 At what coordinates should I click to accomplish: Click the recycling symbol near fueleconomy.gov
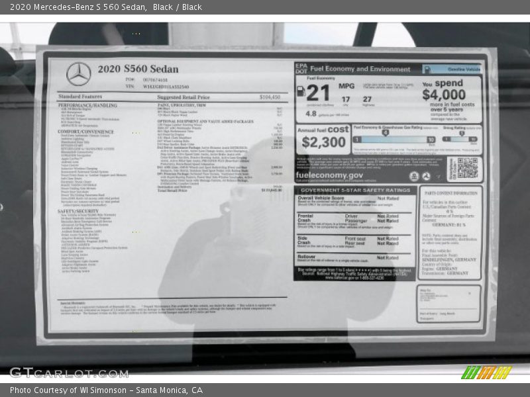point(427,175)
